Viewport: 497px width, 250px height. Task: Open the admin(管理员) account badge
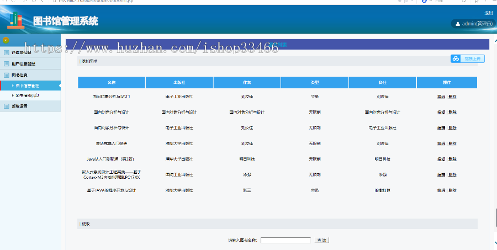(x=474, y=24)
